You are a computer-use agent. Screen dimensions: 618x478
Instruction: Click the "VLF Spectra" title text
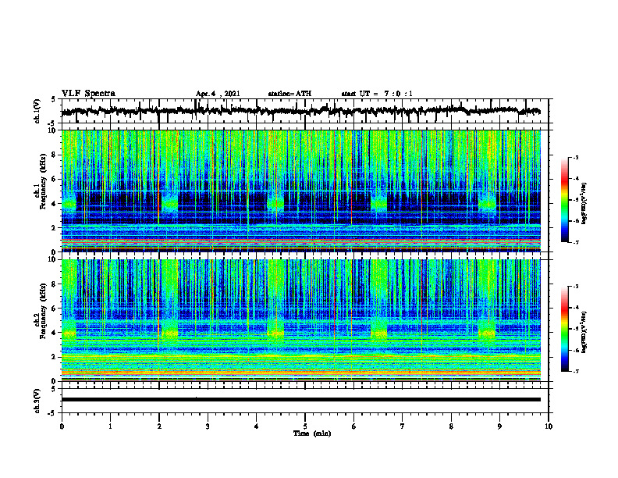click(x=88, y=94)
